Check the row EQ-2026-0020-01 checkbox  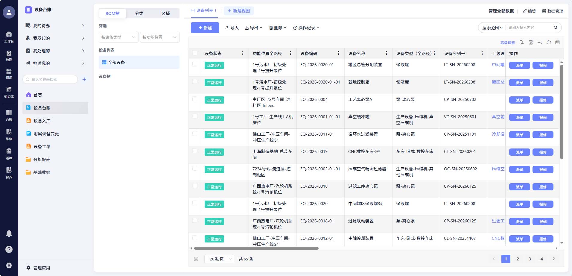click(195, 64)
